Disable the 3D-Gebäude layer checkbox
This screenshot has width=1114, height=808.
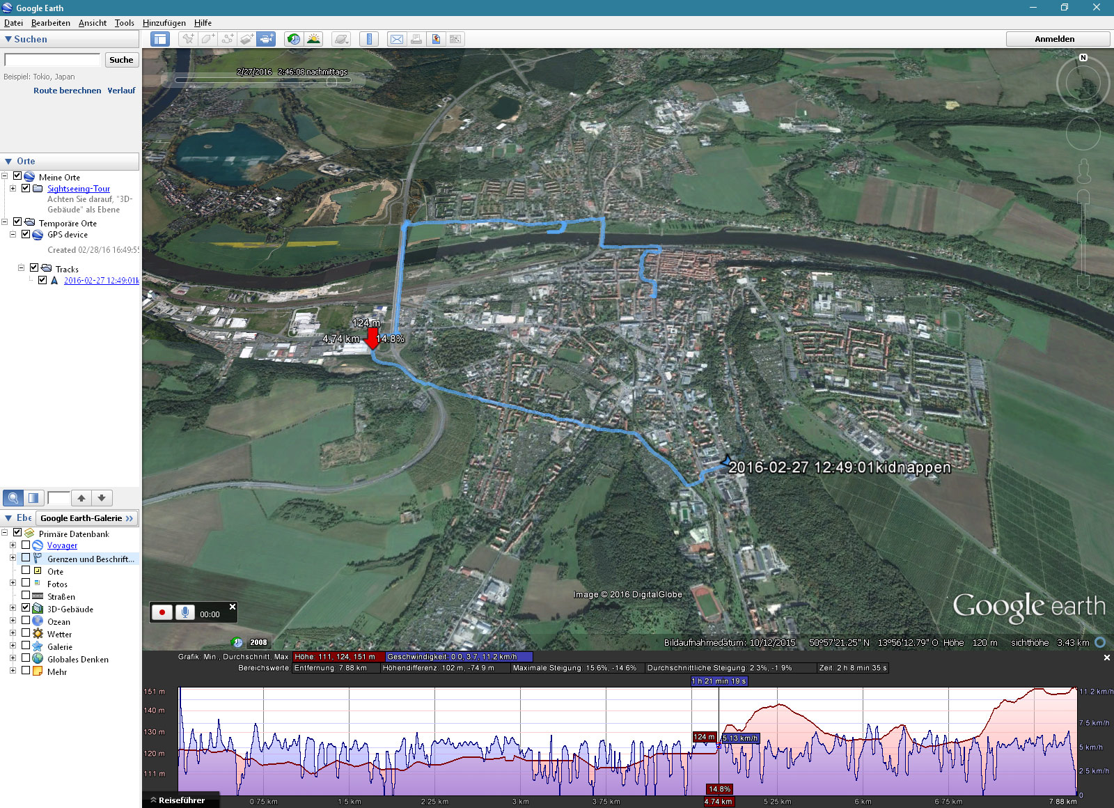click(26, 608)
